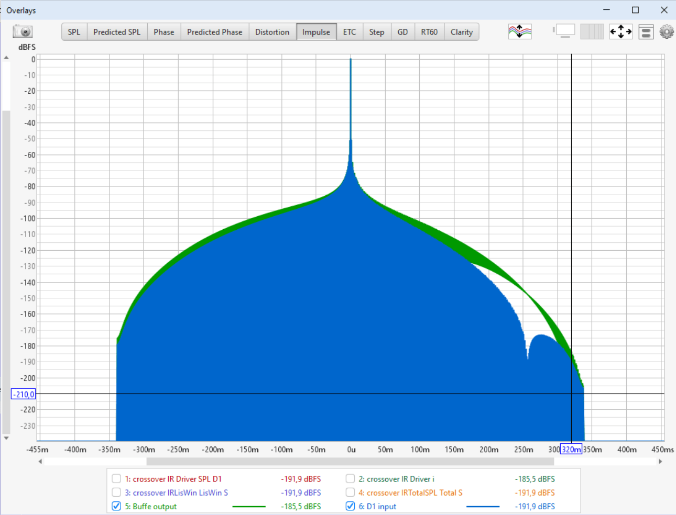Select the Impulse tab
The image size is (676, 515).
317,32
